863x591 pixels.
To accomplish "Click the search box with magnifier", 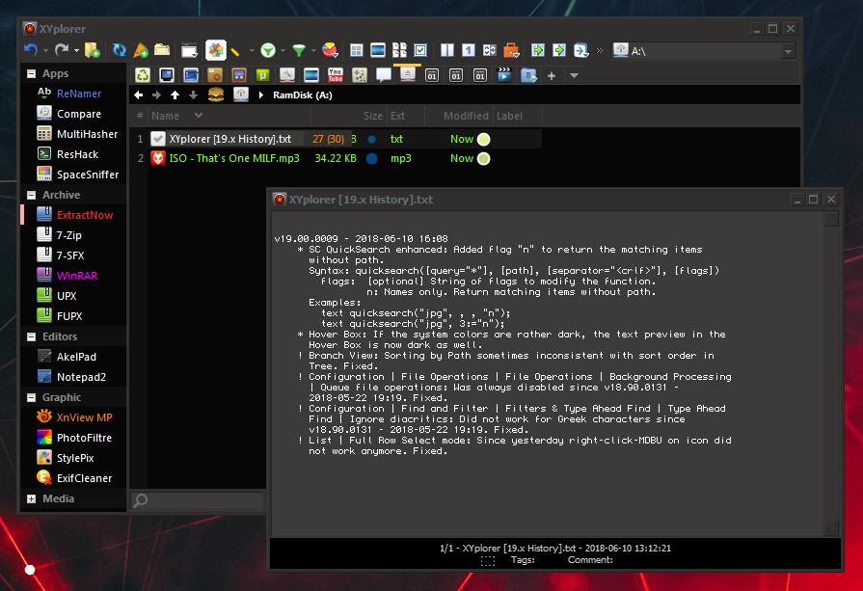I will [x=197, y=500].
